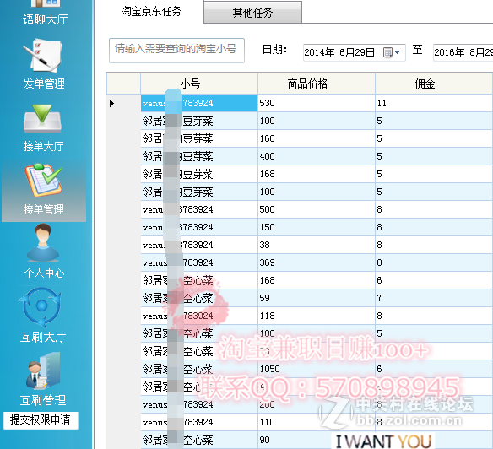Select the price cell 400
493x449 pixels.
[317, 156]
